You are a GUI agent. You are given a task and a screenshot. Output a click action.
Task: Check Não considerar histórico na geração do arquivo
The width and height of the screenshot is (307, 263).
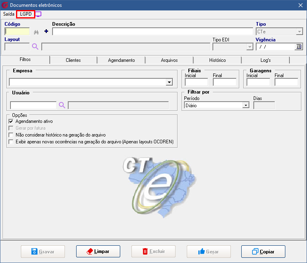pyautogui.click(x=11, y=135)
